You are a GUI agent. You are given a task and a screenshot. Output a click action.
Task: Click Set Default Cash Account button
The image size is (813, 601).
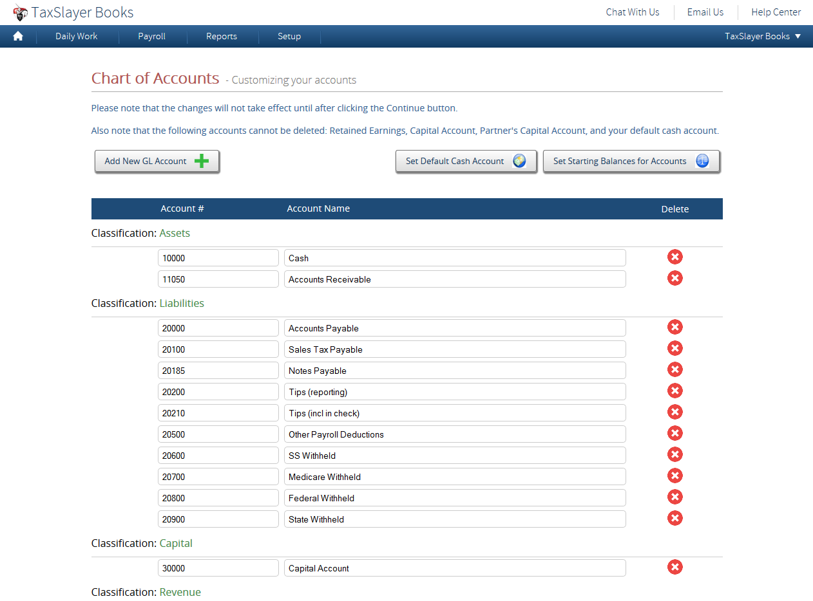(466, 162)
